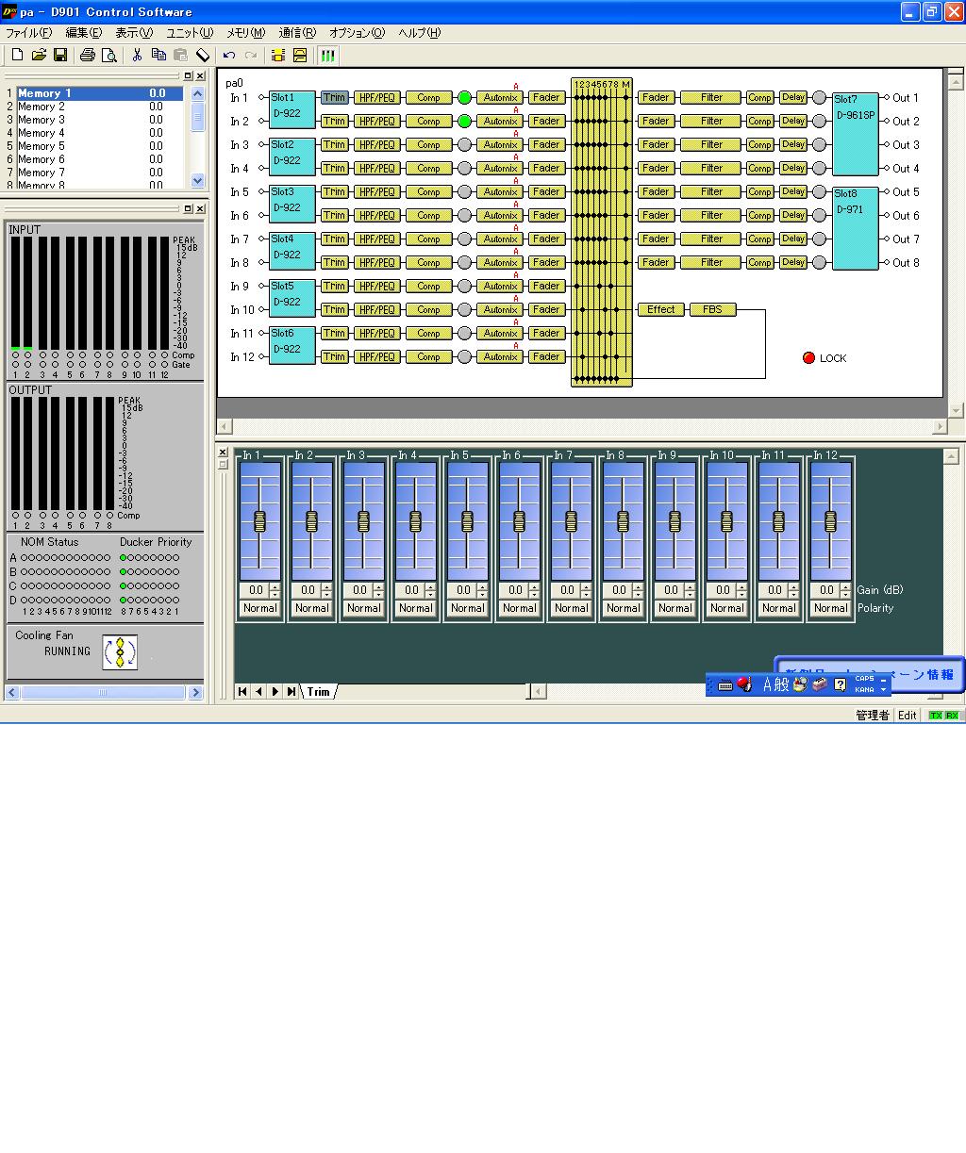Go to the previous tab arrow
Screen dimensions: 966x1153
tap(258, 691)
